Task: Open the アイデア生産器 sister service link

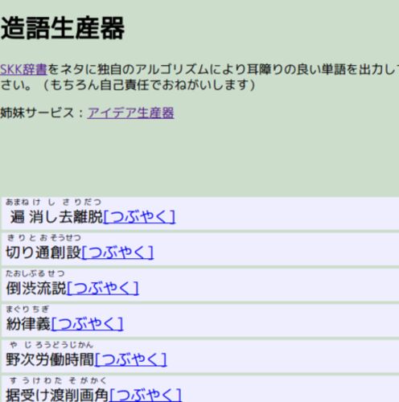Action: coord(130,113)
